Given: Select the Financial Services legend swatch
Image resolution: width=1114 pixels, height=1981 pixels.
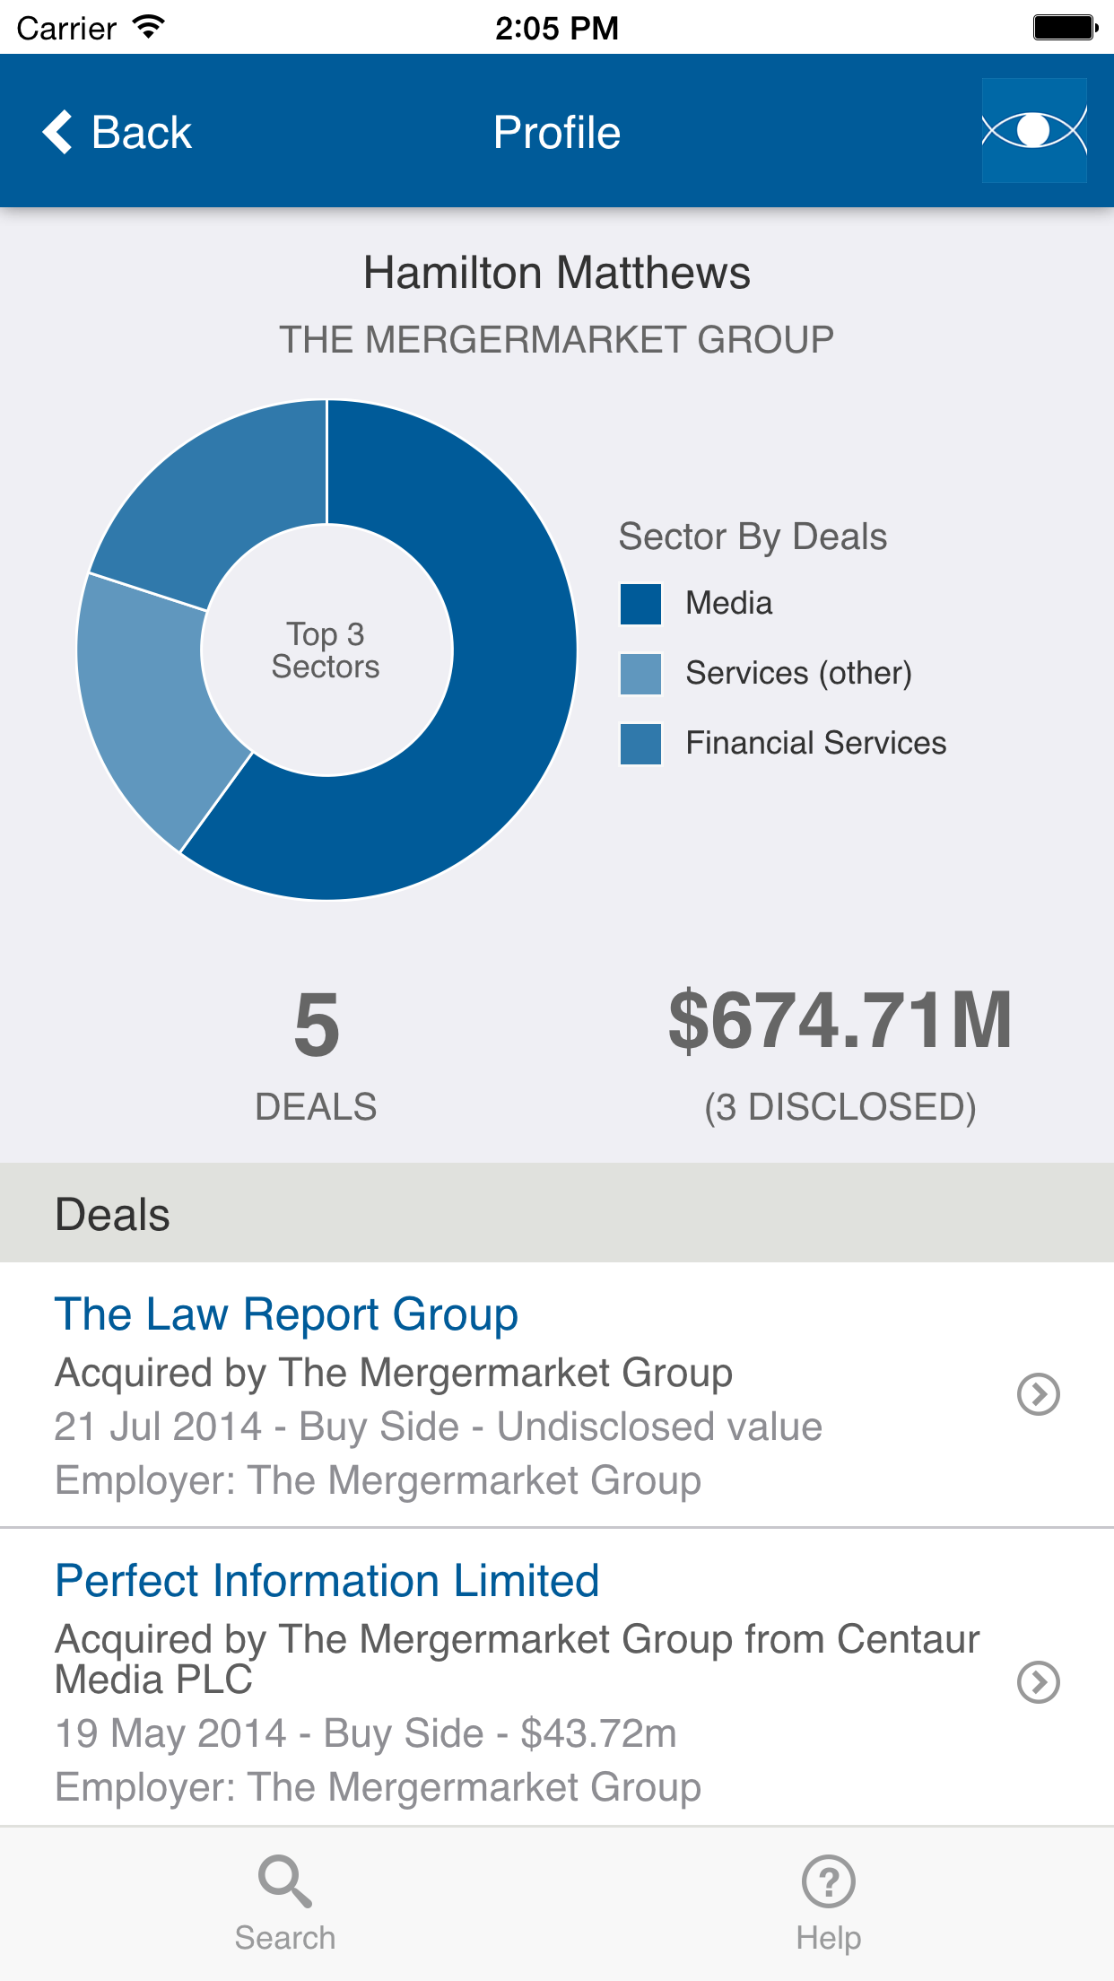Looking at the screenshot, I should click(x=641, y=744).
